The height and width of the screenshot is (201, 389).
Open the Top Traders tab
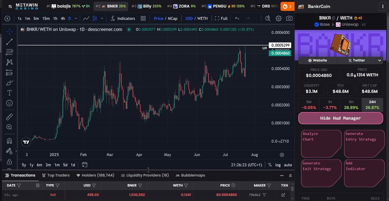[56, 175]
